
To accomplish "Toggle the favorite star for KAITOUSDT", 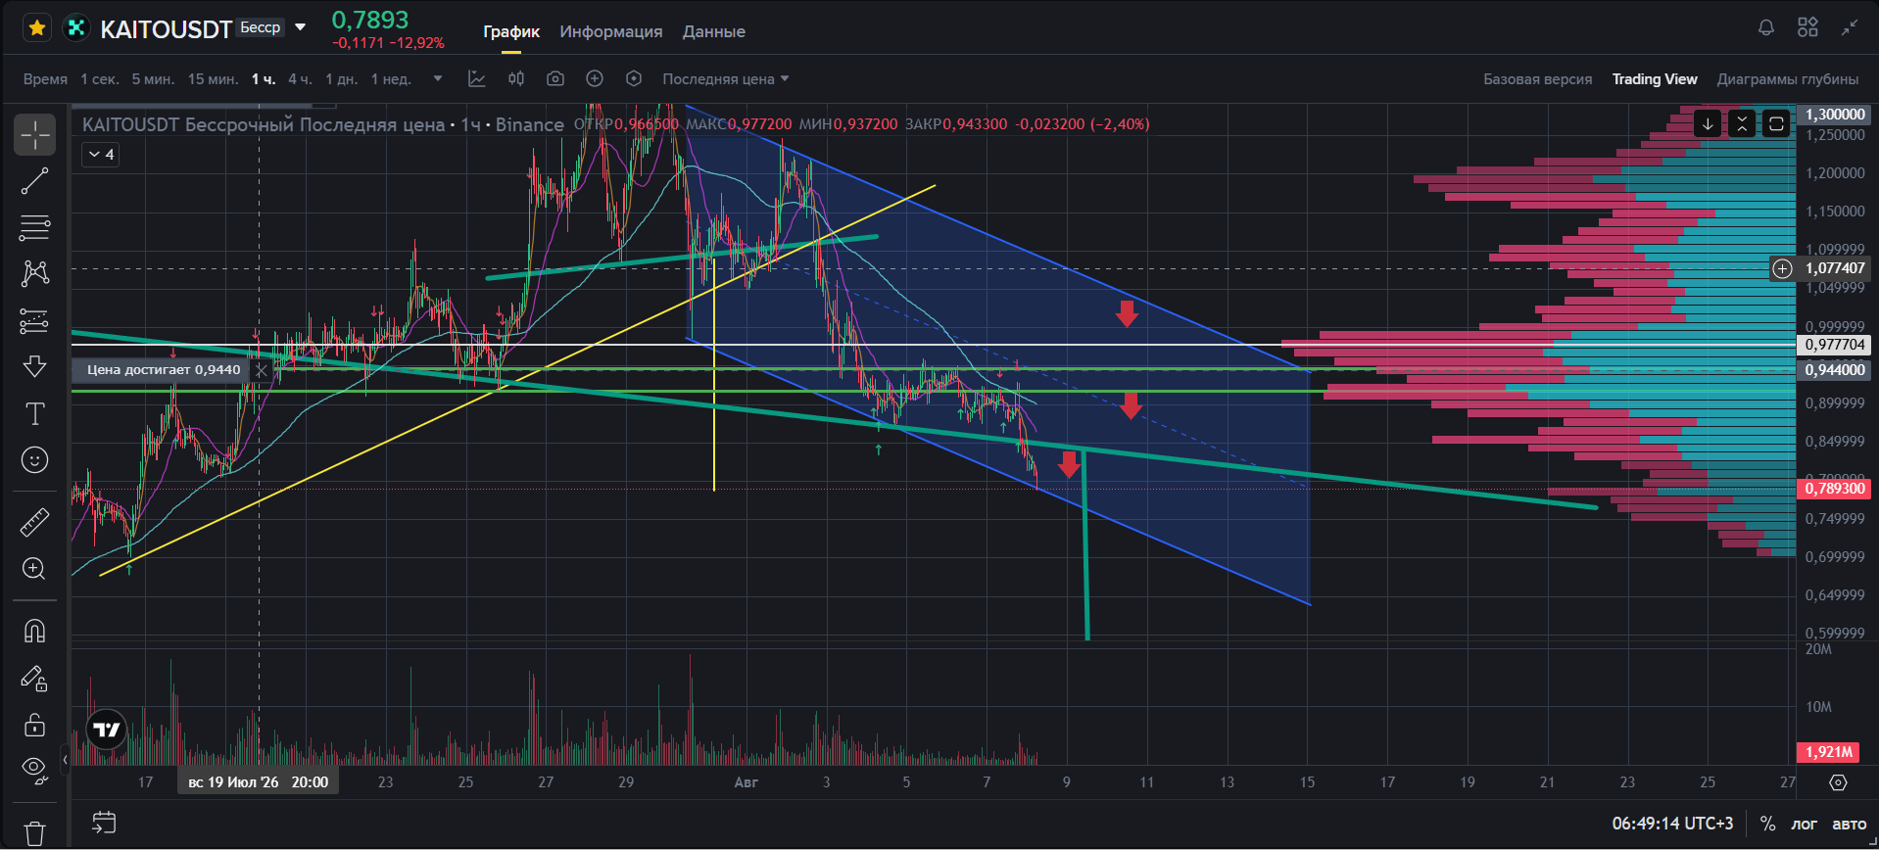I will coord(37,28).
